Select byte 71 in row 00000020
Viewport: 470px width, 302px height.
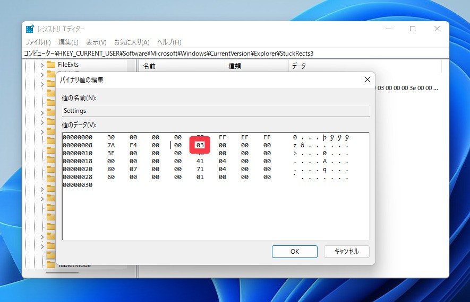pyautogui.click(x=200, y=169)
